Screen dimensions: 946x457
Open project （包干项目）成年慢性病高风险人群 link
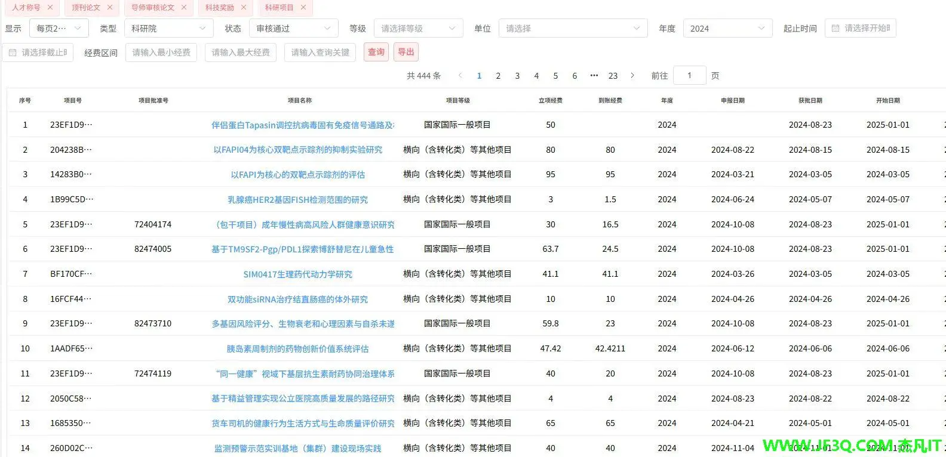click(303, 224)
